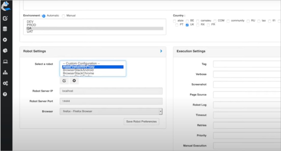Click the add robot plus button
Image resolution: width=281 pixels, height=151 pixels.
pos(74,81)
